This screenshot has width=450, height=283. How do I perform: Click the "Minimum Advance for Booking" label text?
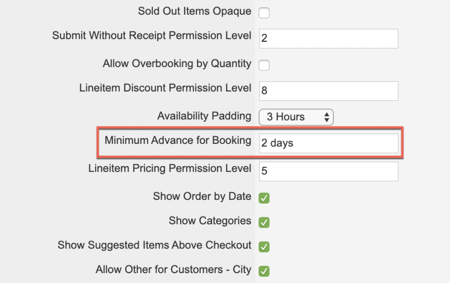(x=178, y=140)
